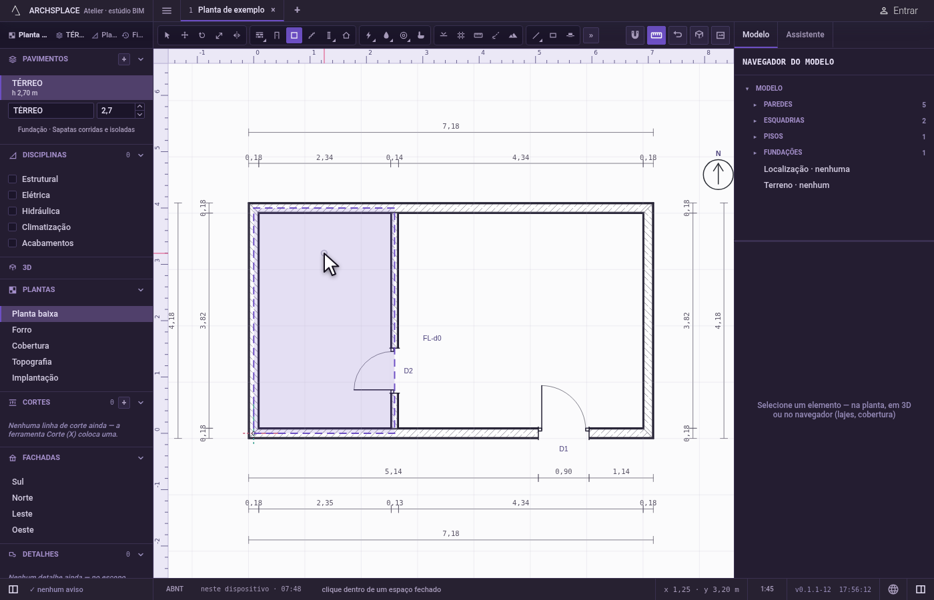Click the undo arrow button
Screen dimensions: 934x600
click(x=678, y=35)
